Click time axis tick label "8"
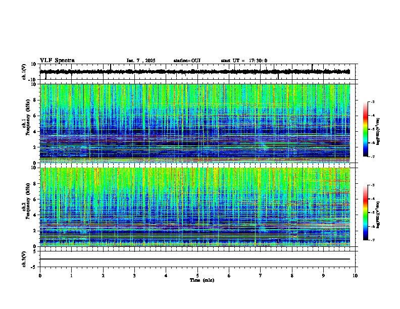400x309 pixels. (292, 276)
